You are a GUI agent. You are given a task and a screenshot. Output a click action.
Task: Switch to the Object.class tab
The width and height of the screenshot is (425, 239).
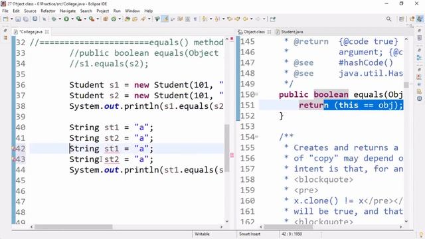coord(254,32)
